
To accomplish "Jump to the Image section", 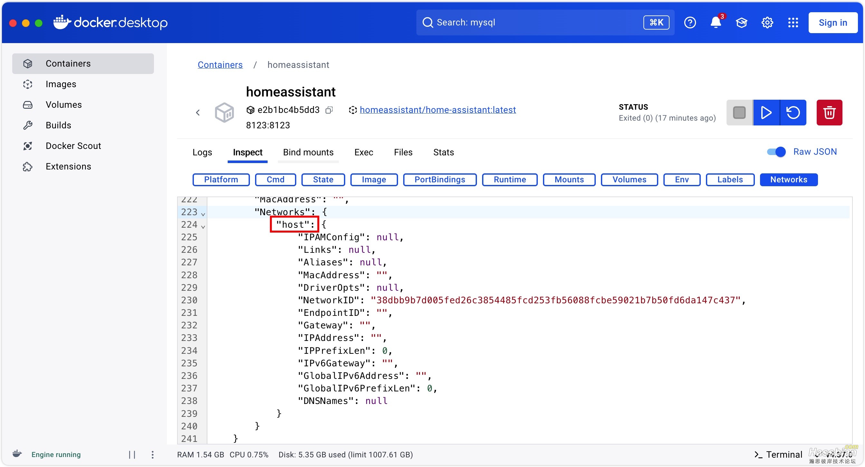I will coord(374,179).
